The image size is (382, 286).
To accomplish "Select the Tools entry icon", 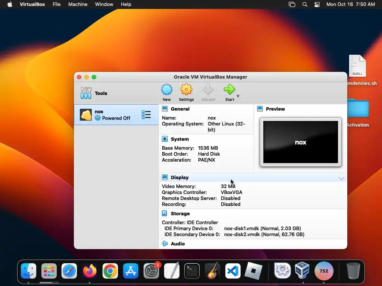I will [x=86, y=93].
